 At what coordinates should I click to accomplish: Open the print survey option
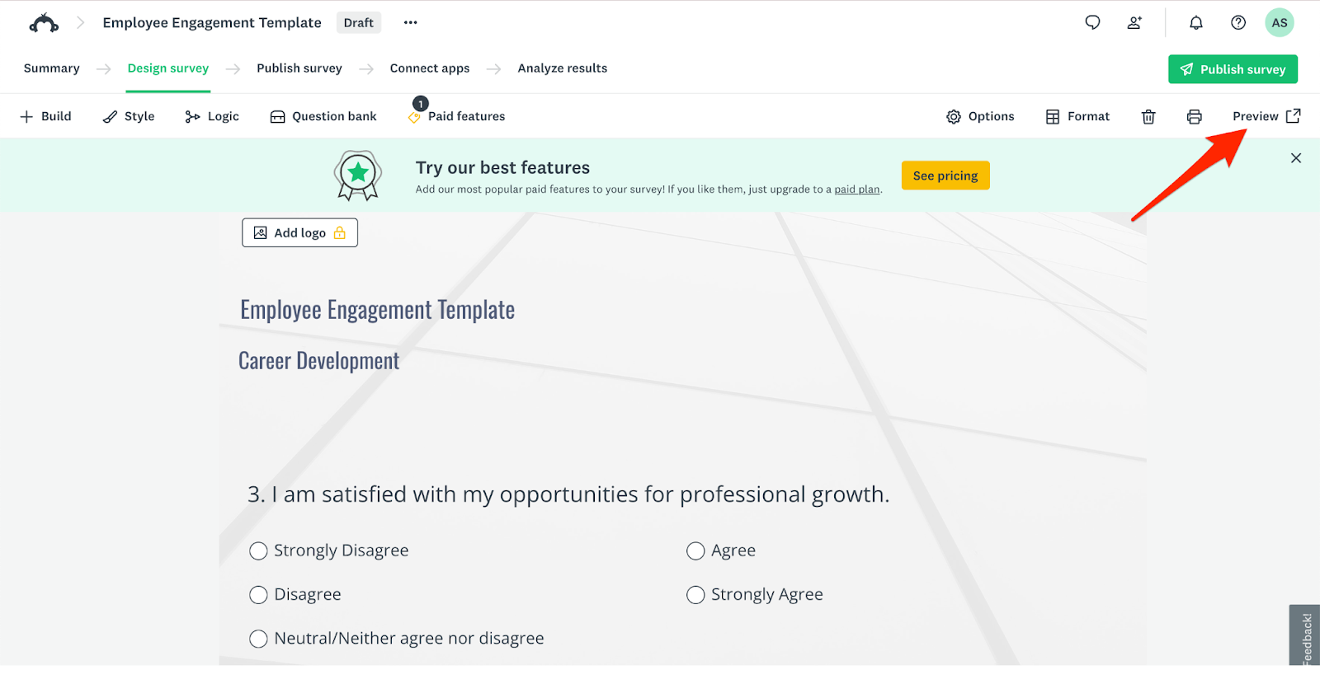pos(1194,116)
